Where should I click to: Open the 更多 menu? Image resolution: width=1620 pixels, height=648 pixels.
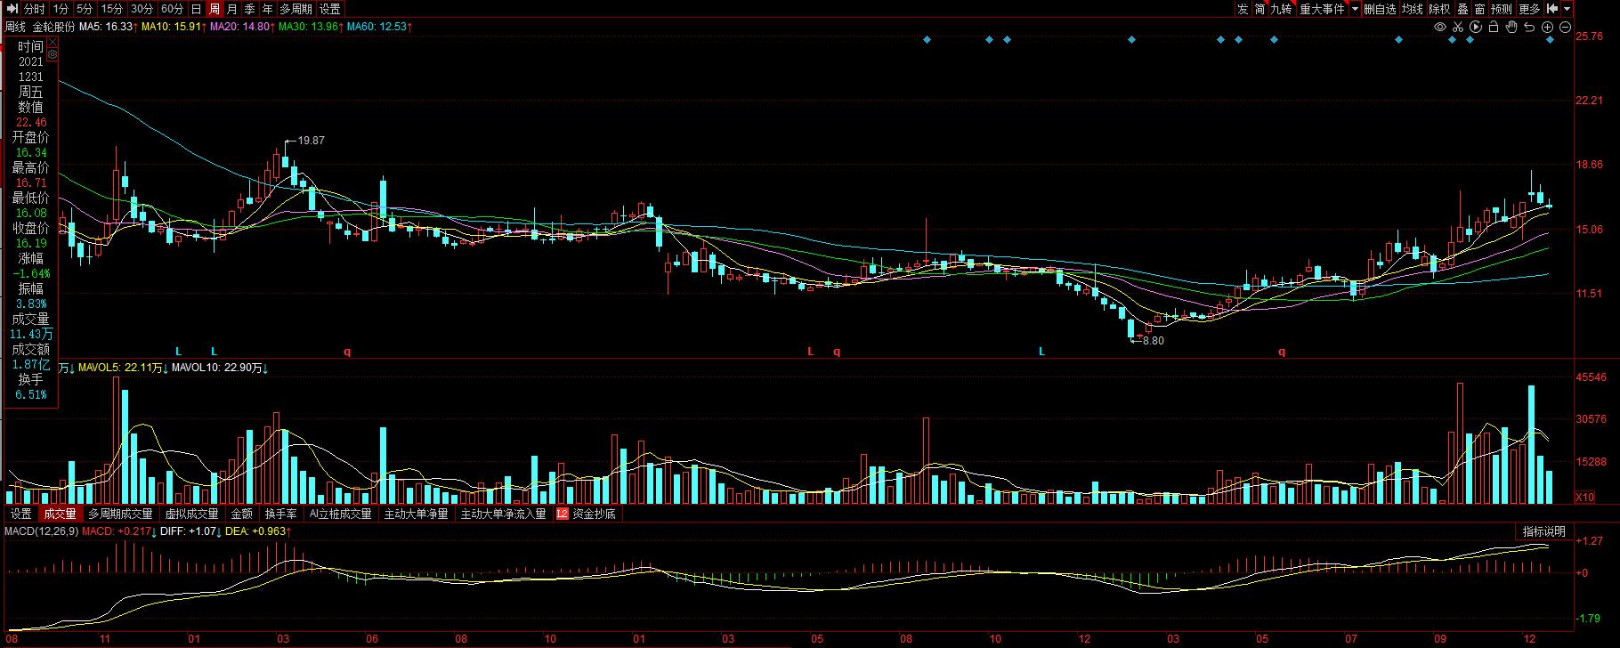pyautogui.click(x=1529, y=9)
